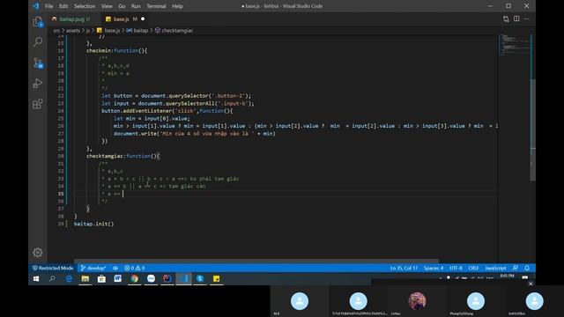Open the Extensions view
The height and width of the screenshot is (317, 564).
(x=38, y=104)
